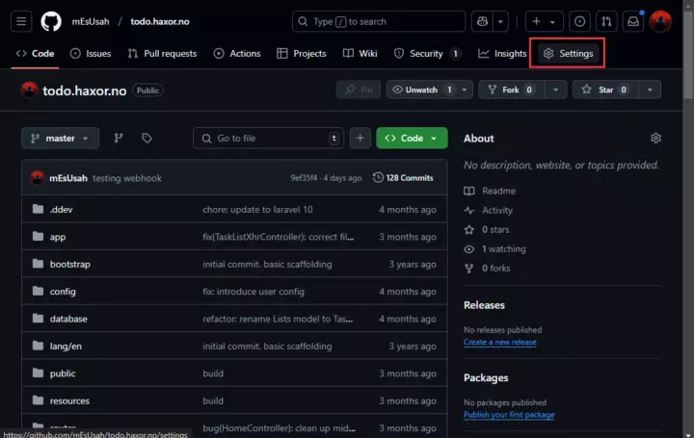Open the .ddev folder
The height and width of the screenshot is (438, 694).
(61, 210)
